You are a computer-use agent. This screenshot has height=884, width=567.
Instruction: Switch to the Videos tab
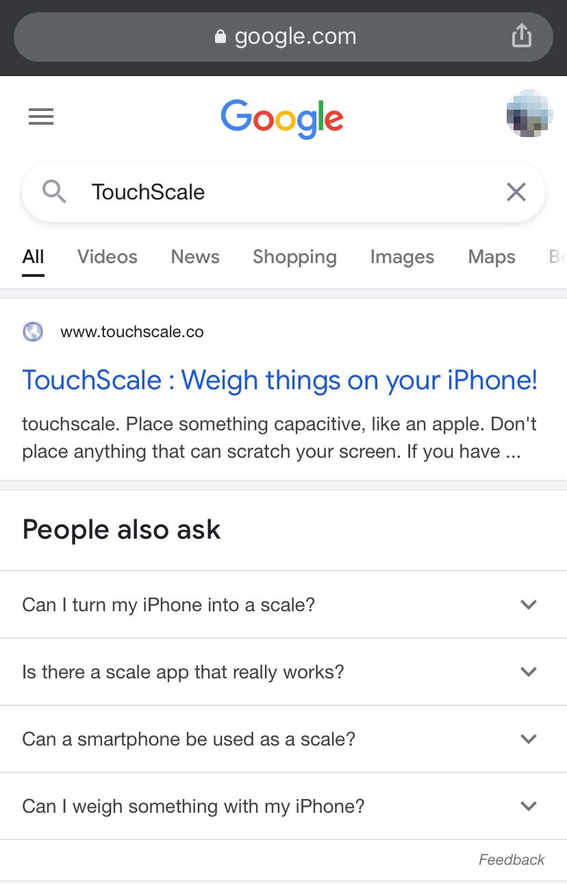click(108, 257)
